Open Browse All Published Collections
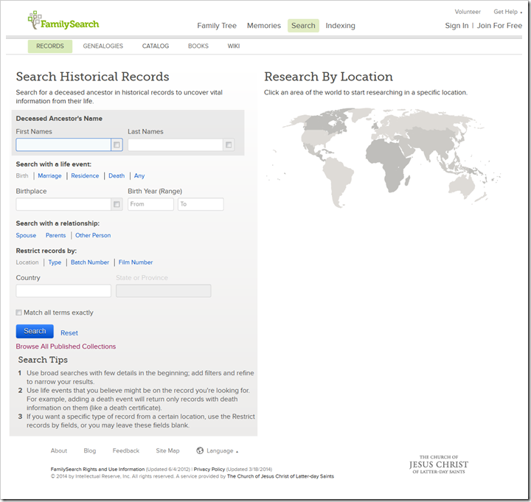531x502 pixels. click(x=66, y=346)
